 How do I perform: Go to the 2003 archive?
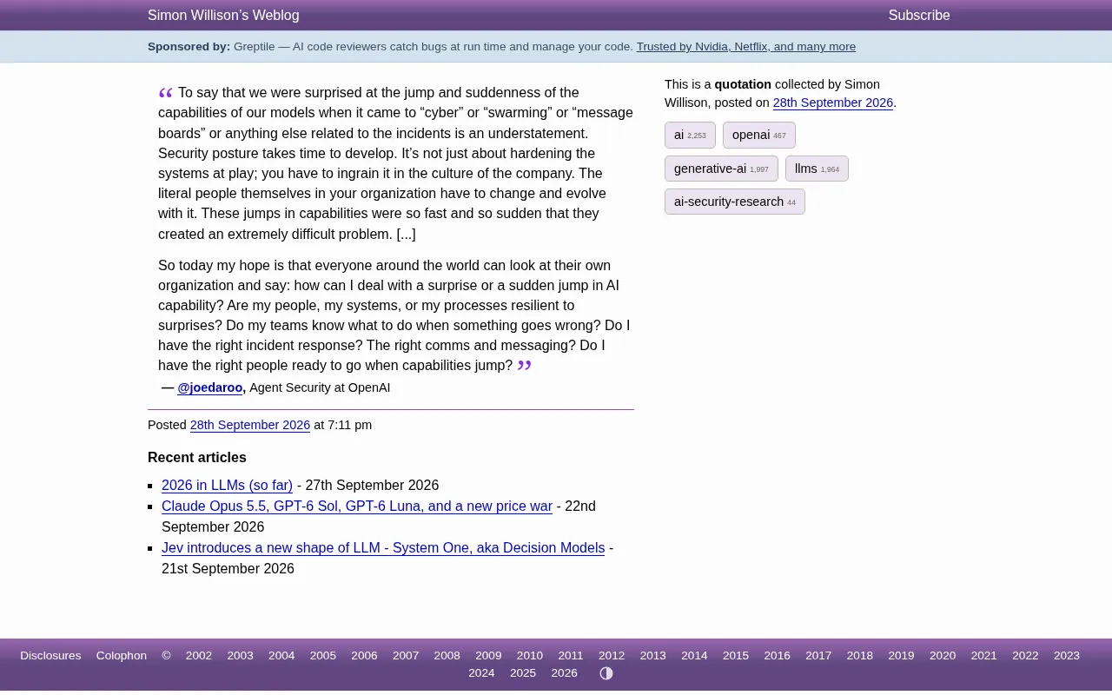pyautogui.click(x=241, y=656)
